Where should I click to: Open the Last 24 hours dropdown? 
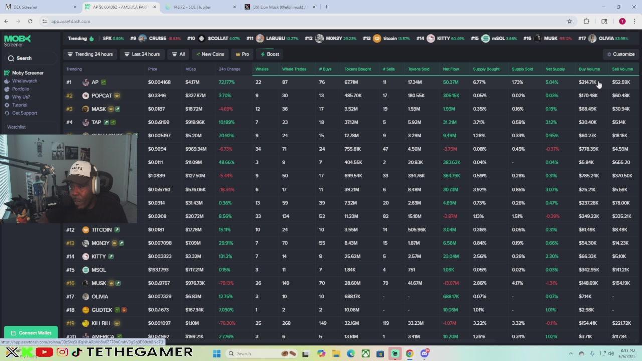(x=142, y=54)
